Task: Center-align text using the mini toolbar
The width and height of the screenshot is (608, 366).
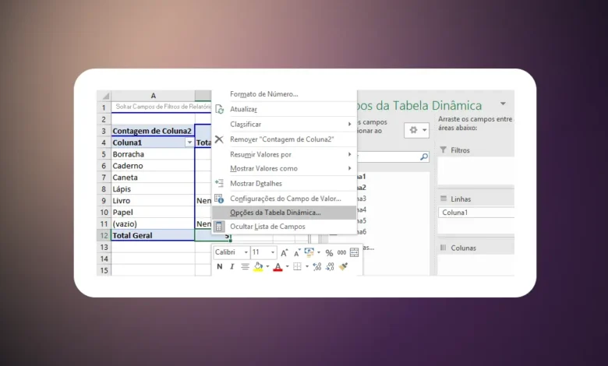Action: pyautogui.click(x=245, y=266)
